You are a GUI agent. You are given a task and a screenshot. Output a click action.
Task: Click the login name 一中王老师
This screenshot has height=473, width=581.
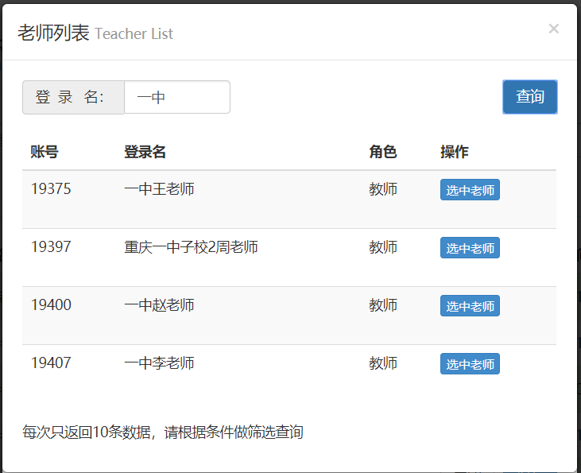click(x=159, y=189)
